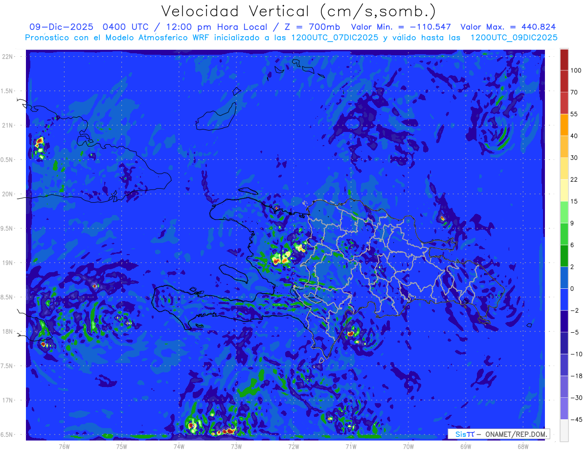587x453 pixels.
Task: Click the colorbar value '-5'
Action: (x=574, y=332)
